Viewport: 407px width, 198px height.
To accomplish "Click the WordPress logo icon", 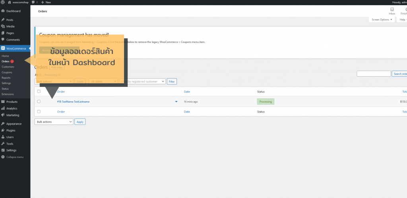I will 3,2.
